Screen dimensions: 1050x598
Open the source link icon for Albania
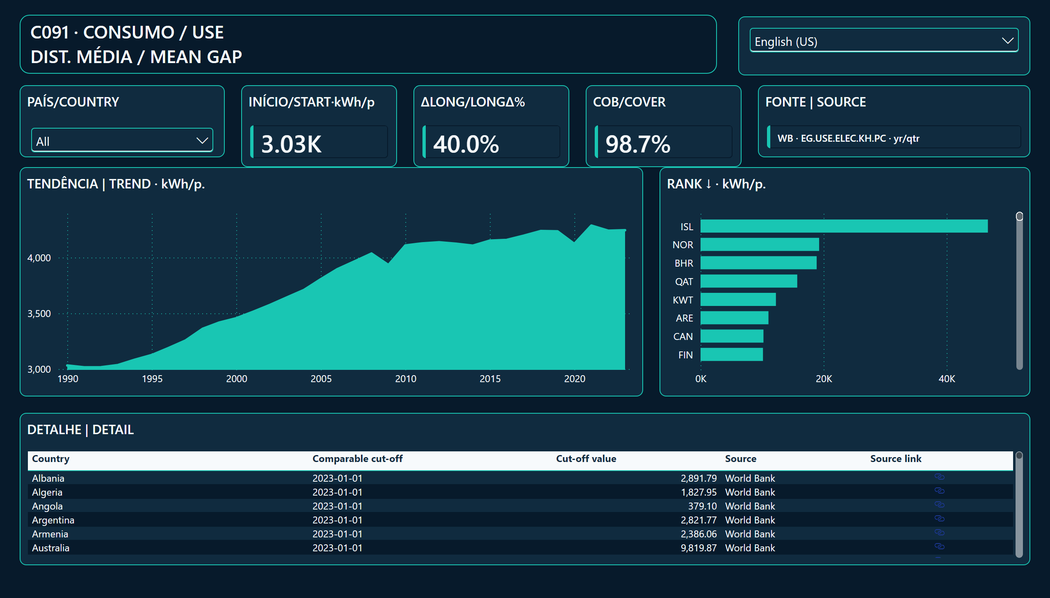tap(939, 477)
